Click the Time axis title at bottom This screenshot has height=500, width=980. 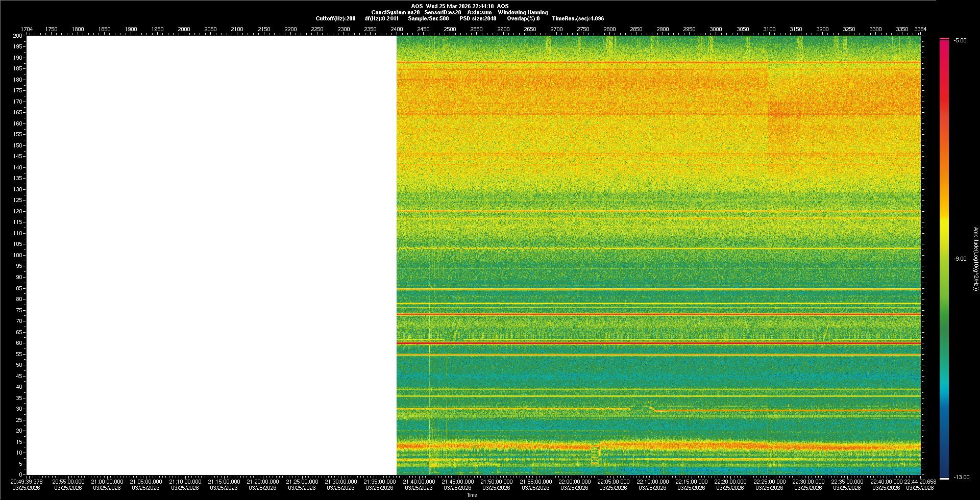[x=472, y=495]
